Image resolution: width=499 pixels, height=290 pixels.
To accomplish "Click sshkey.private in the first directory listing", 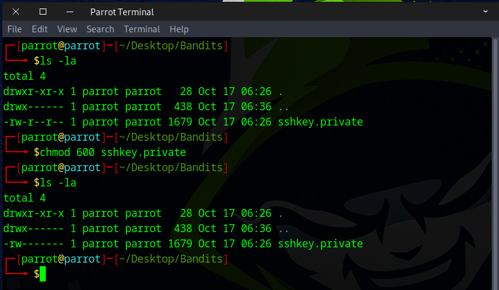I will click(320, 122).
